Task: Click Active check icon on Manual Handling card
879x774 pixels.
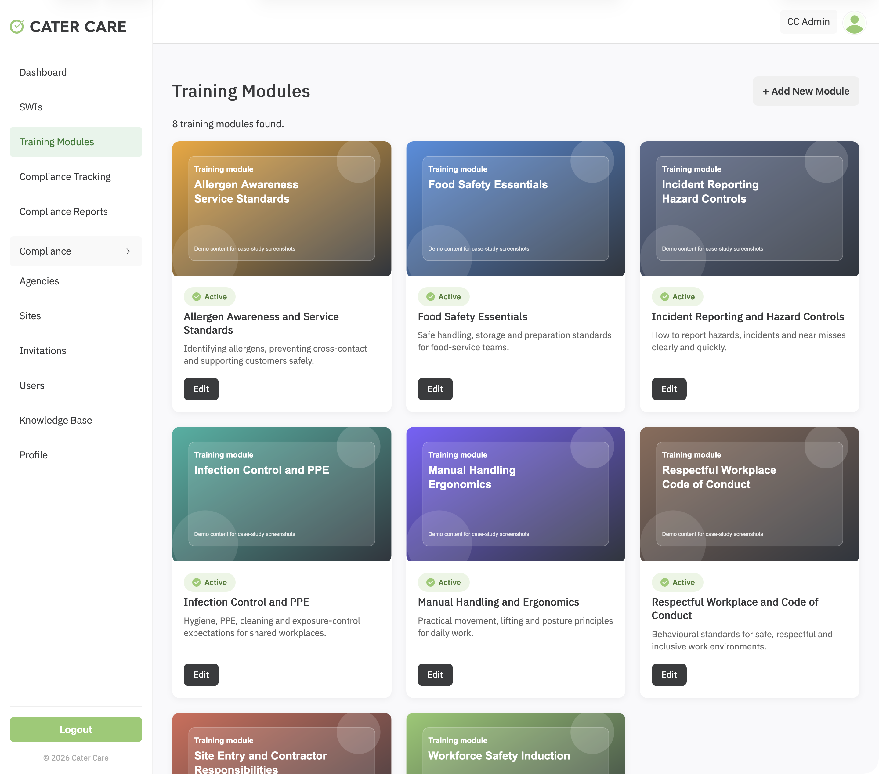Action: pos(430,582)
